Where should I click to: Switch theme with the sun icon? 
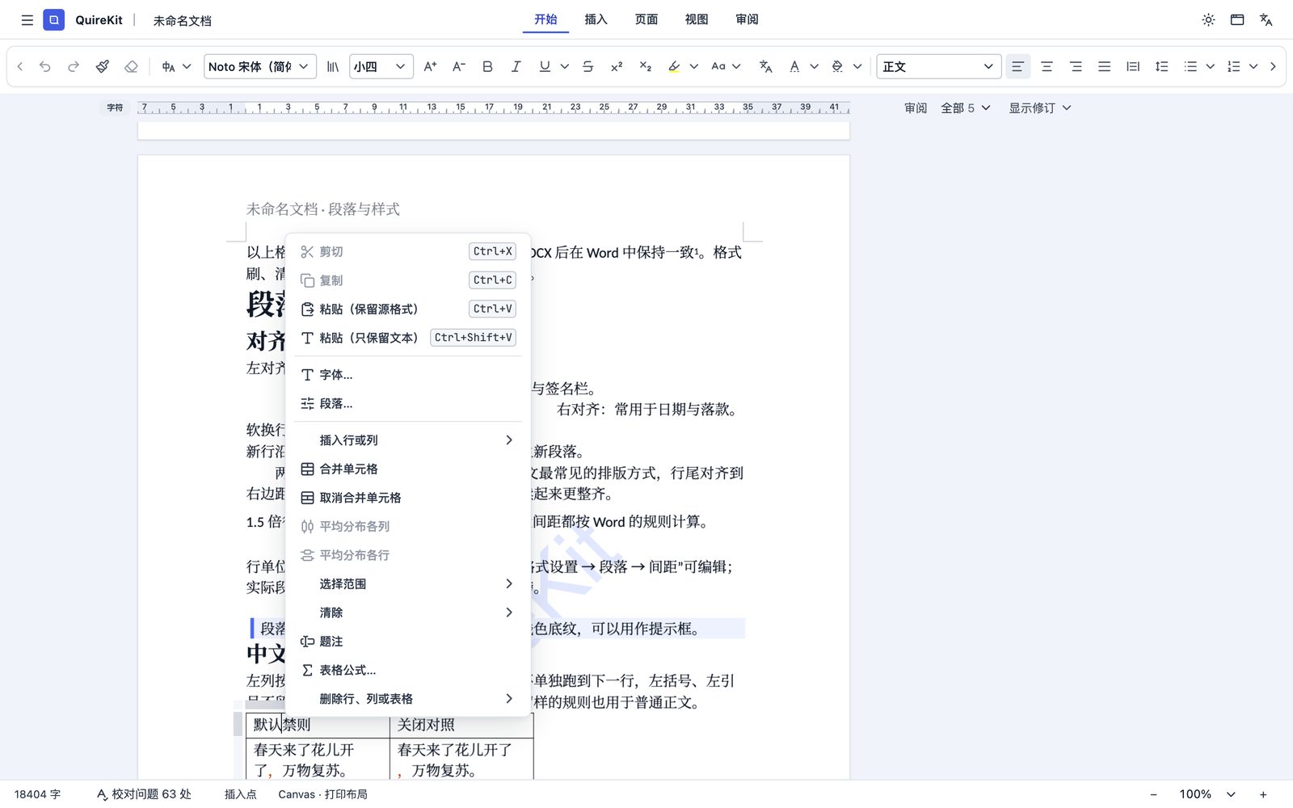(x=1208, y=20)
